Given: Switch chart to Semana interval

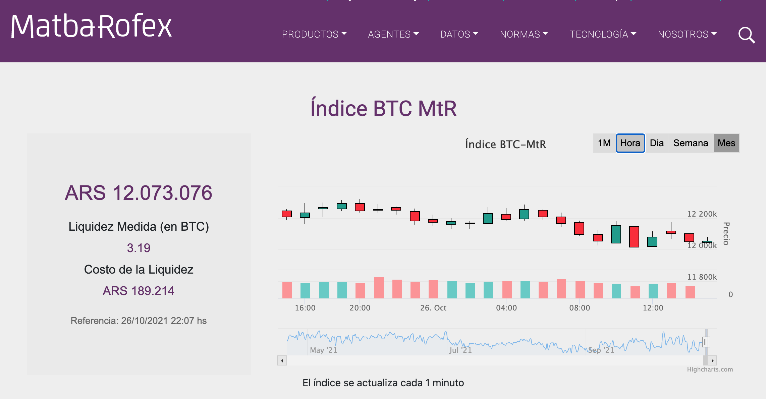Looking at the screenshot, I should pos(690,143).
